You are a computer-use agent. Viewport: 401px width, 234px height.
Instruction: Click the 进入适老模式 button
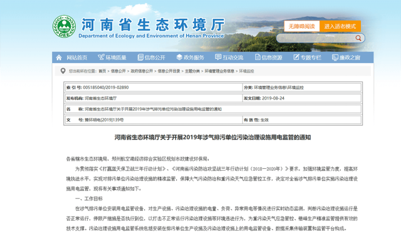pos(340,26)
